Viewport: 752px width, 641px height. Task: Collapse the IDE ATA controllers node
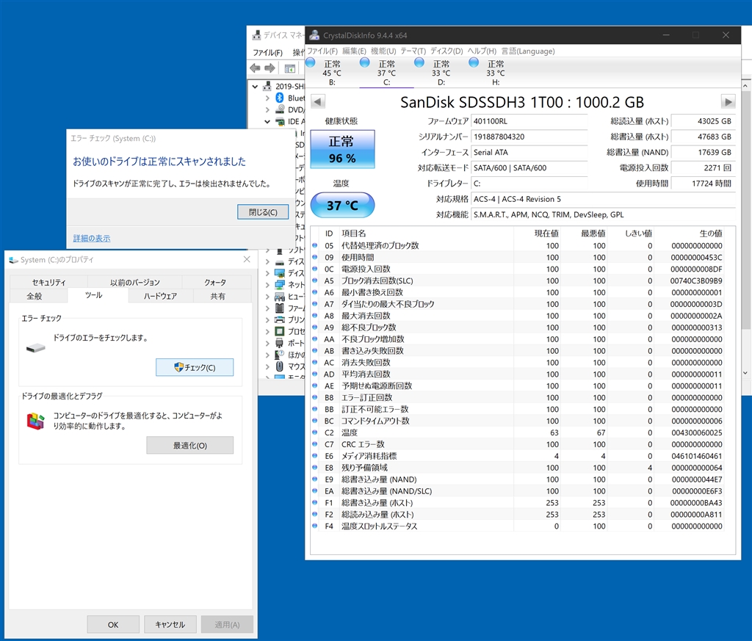267,121
